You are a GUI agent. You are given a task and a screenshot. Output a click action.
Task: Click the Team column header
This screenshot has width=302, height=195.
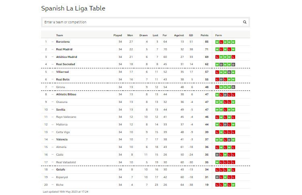60,35
